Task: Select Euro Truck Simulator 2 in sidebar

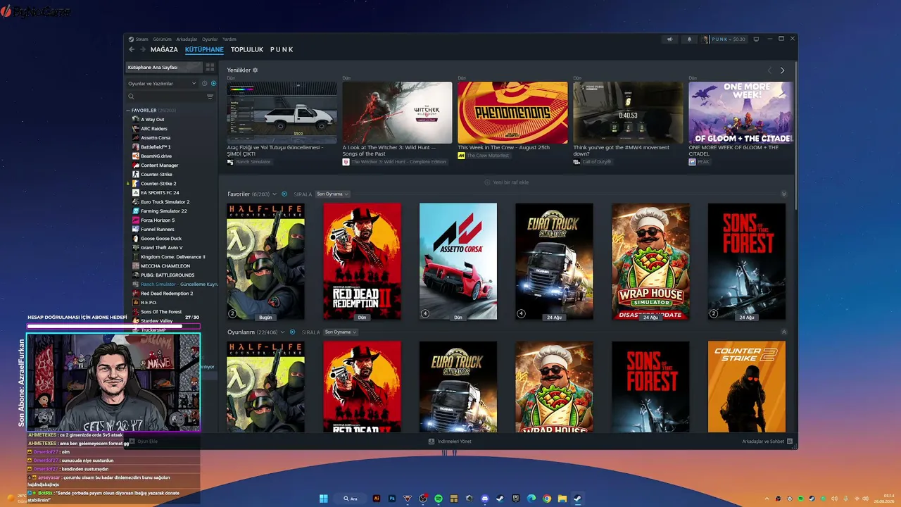Action: point(165,202)
